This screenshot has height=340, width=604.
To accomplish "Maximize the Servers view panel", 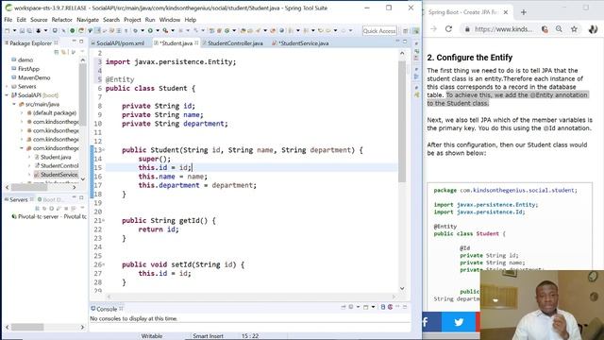I will point(81,197).
